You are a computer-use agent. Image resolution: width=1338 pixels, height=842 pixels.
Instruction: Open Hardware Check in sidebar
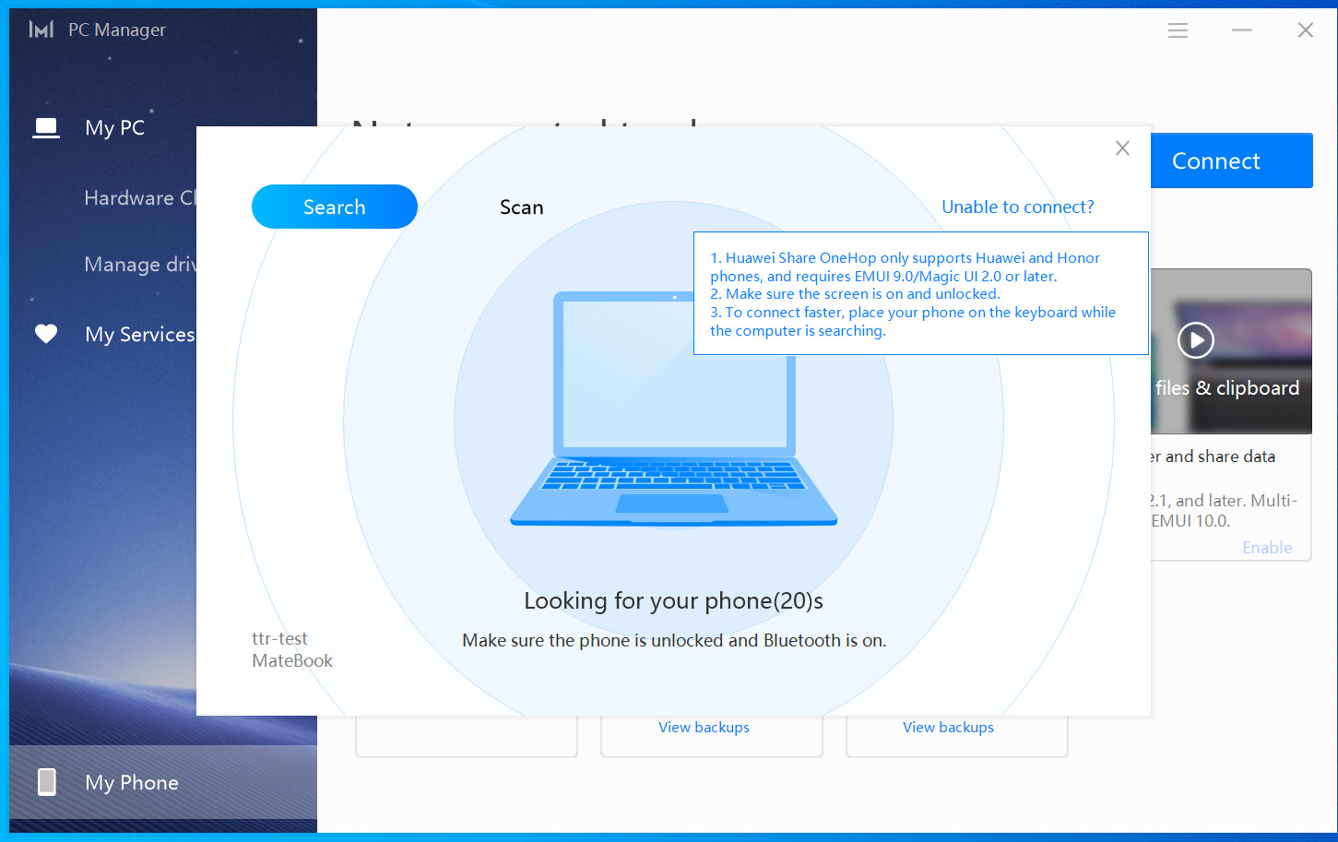[139, 198]
